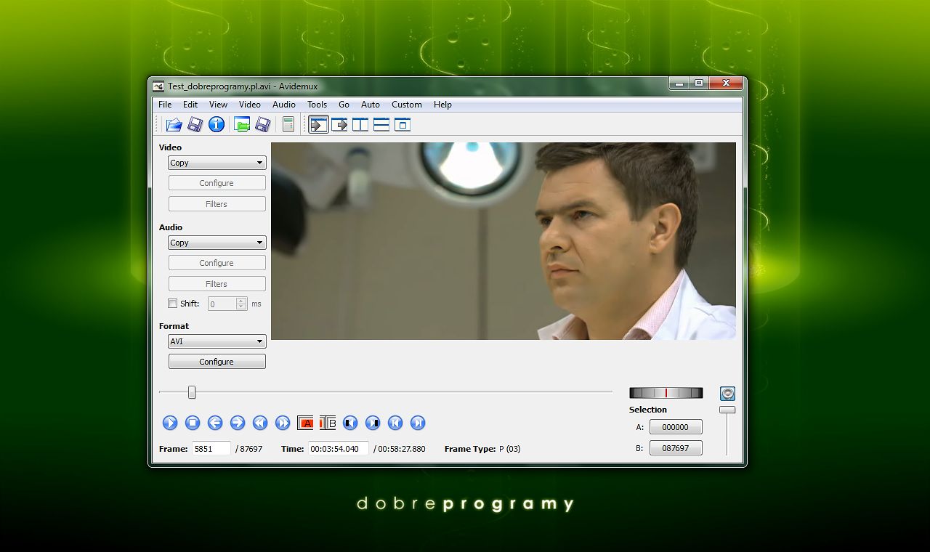Open the Tools menu
930x552 pixels.
coord(317,105)
